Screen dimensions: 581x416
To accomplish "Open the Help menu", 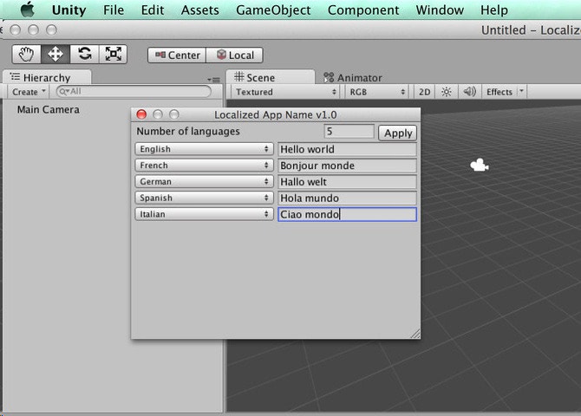I will click(x=494, y=10).
